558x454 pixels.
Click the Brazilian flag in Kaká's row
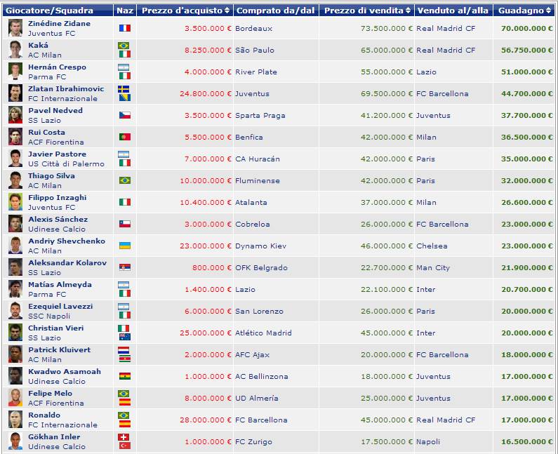coord(124,46)
